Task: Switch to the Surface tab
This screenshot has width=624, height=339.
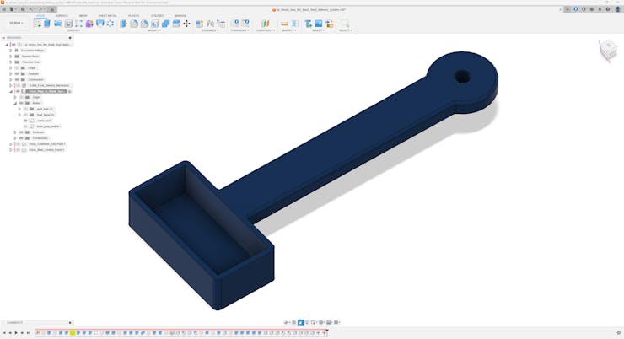Action: pyautogui.click(x=62, y=15)
